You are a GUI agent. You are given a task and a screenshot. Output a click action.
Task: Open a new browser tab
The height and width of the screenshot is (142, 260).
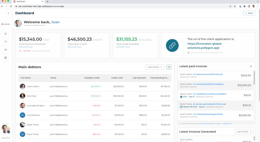point(47,2)
